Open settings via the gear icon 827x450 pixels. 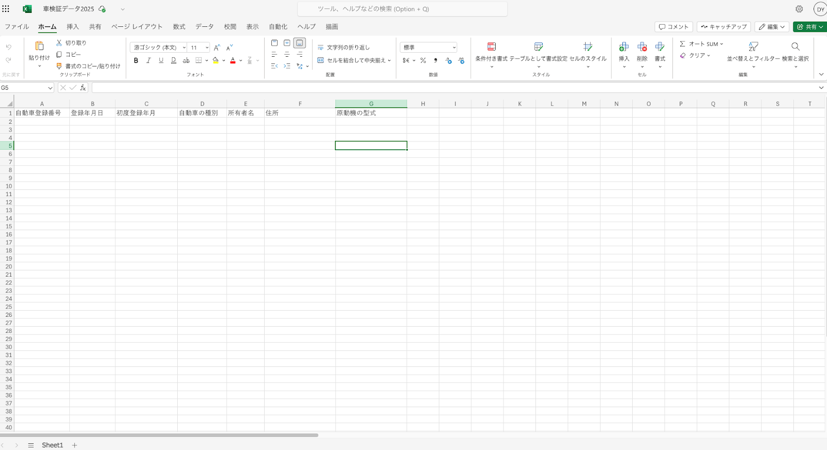coord(799,9)
